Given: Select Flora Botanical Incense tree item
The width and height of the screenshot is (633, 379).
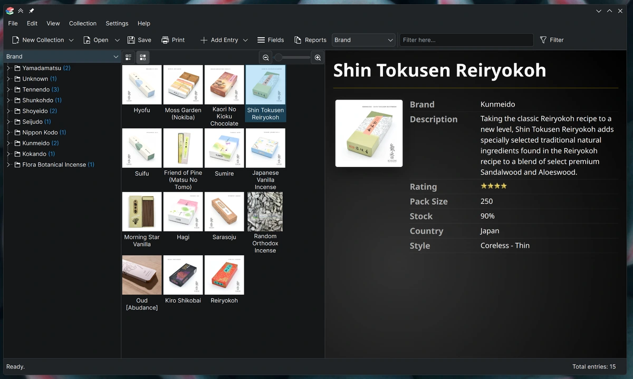Looking at the screenshot, I should (x=58, y=165).
